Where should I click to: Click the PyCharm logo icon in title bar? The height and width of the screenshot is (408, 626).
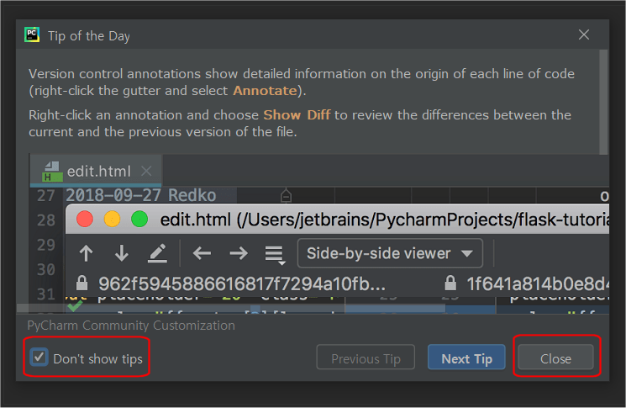[32, 34]
